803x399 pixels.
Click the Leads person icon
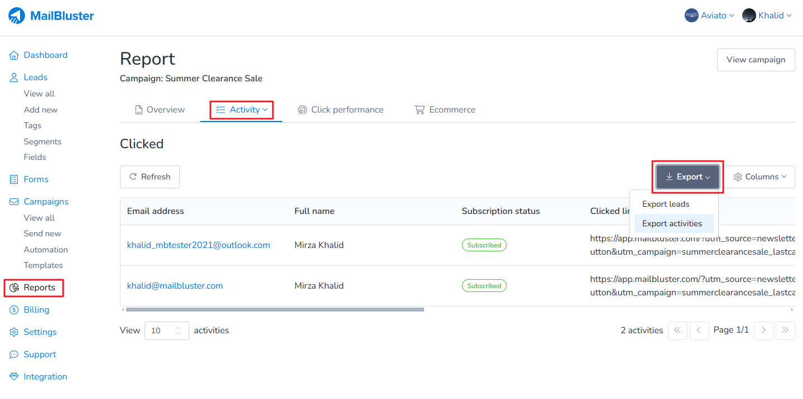(x=14, y=77)
